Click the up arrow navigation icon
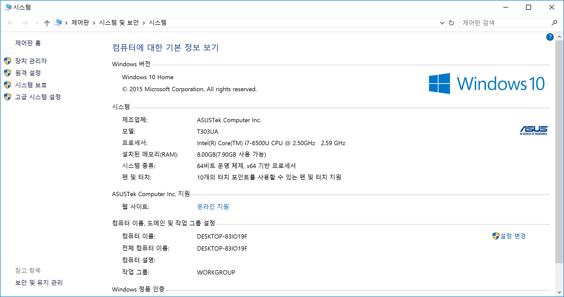Image resolution: width=564 pixels, height=297 pixels. [x=47, y=23]
